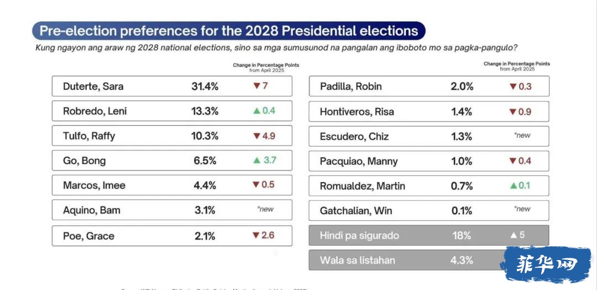This screenshot has height=290, width=597.
Task: Click the white up arrow in Hindi pa sigurado row
Action: click(x=514, y=235)
